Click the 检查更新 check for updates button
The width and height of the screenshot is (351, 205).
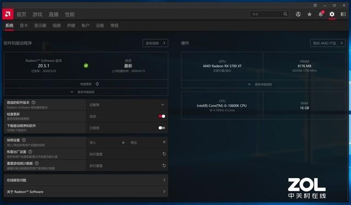(86, 84)
